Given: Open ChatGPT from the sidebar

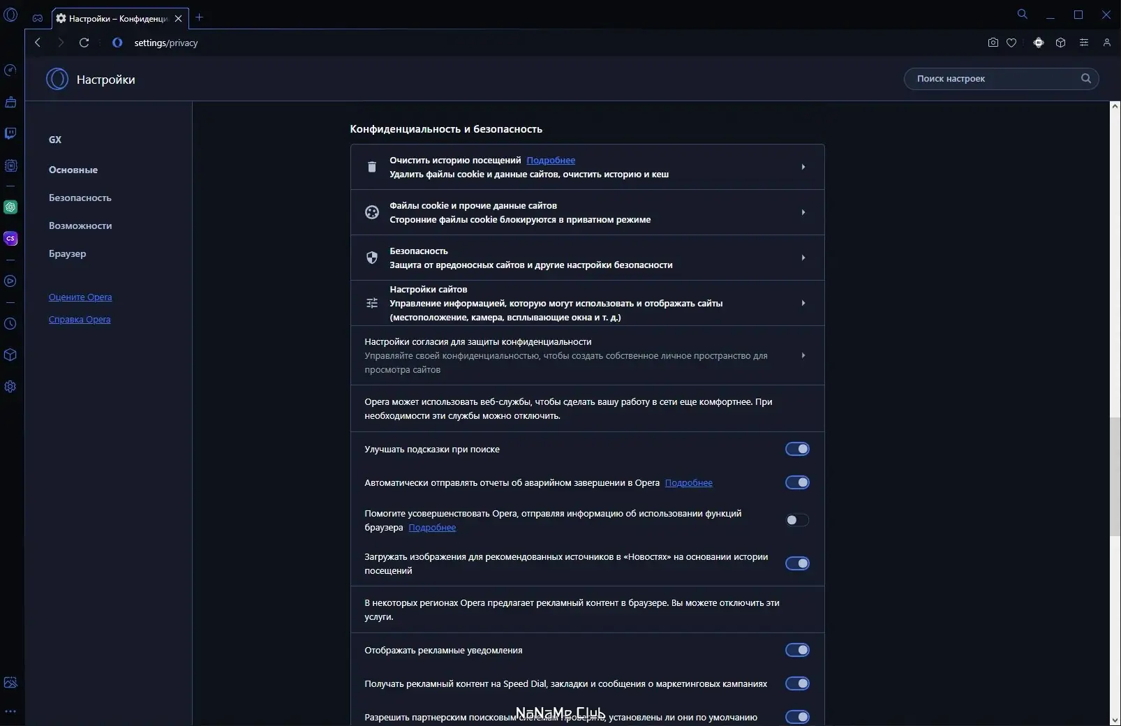Looking at the screenshot, I should 10,207.
